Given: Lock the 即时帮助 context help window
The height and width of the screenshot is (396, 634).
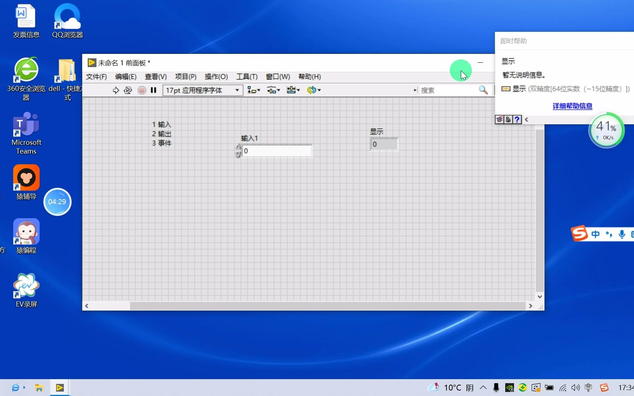Looking at the screenshot, I should point(508,120).
